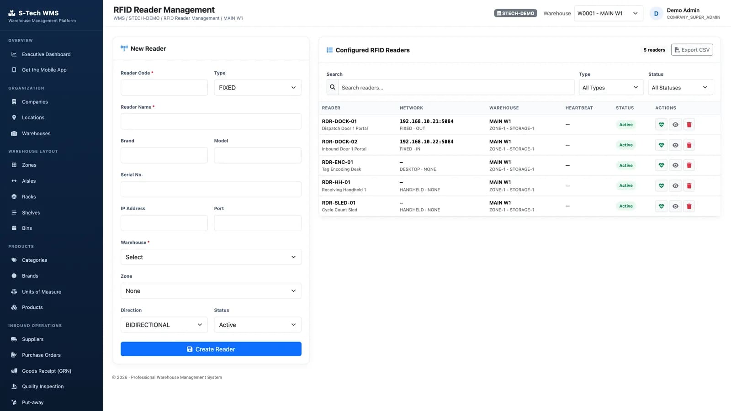Delete reader RDR-HH-01 with trash icon
Image resolution: width=731 pixels, height=411 pixels.
(689, 186)
